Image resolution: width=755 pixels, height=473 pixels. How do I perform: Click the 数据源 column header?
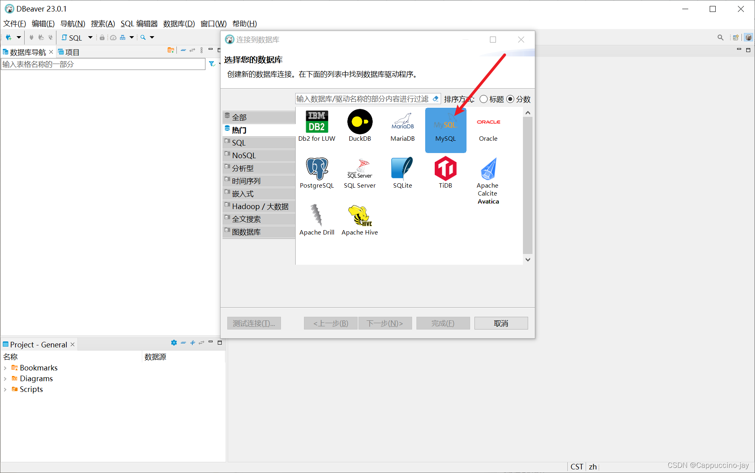click(155, 357)
